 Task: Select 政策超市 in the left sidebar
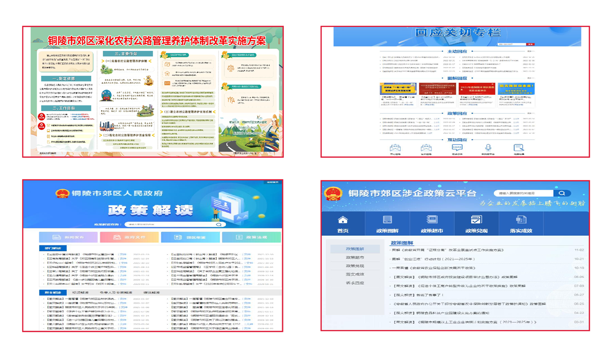pyautogui.click(x=355, y=257)
